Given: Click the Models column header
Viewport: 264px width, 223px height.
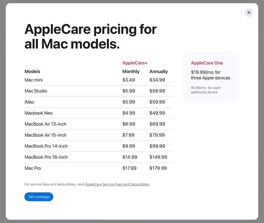Looking at the screenshot, I should tap(32, 71).
